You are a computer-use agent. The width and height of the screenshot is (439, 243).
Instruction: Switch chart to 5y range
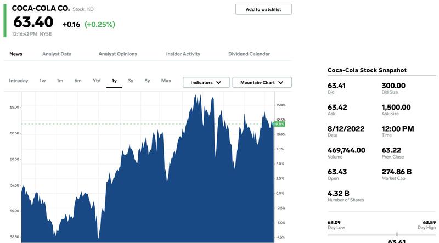coord(147,81)
